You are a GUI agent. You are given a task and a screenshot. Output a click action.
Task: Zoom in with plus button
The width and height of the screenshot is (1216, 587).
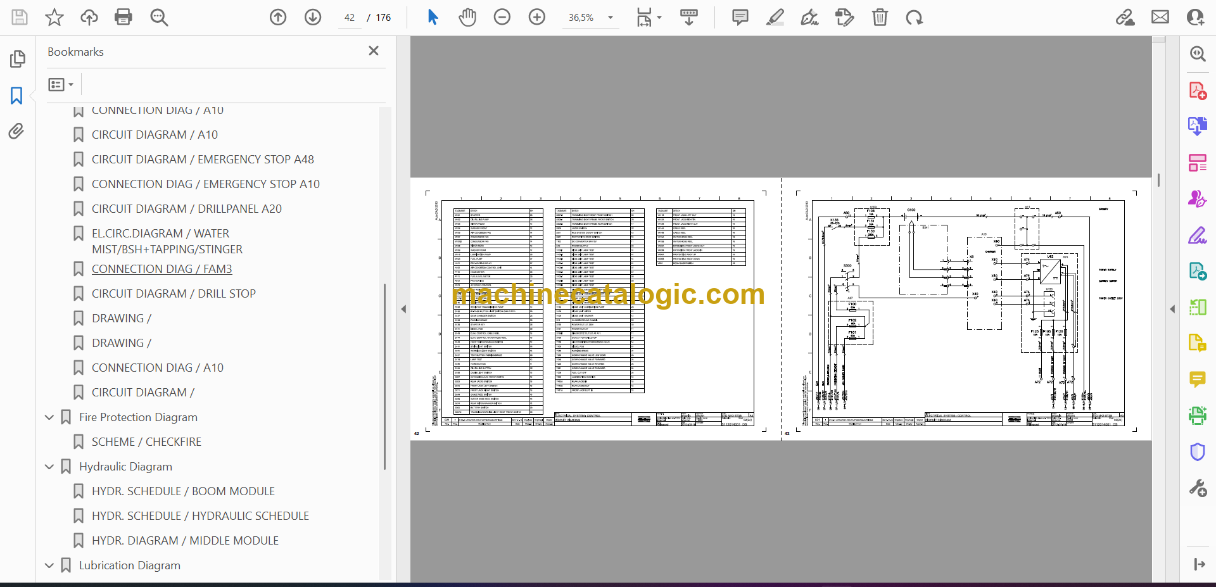tap(537, 17)
